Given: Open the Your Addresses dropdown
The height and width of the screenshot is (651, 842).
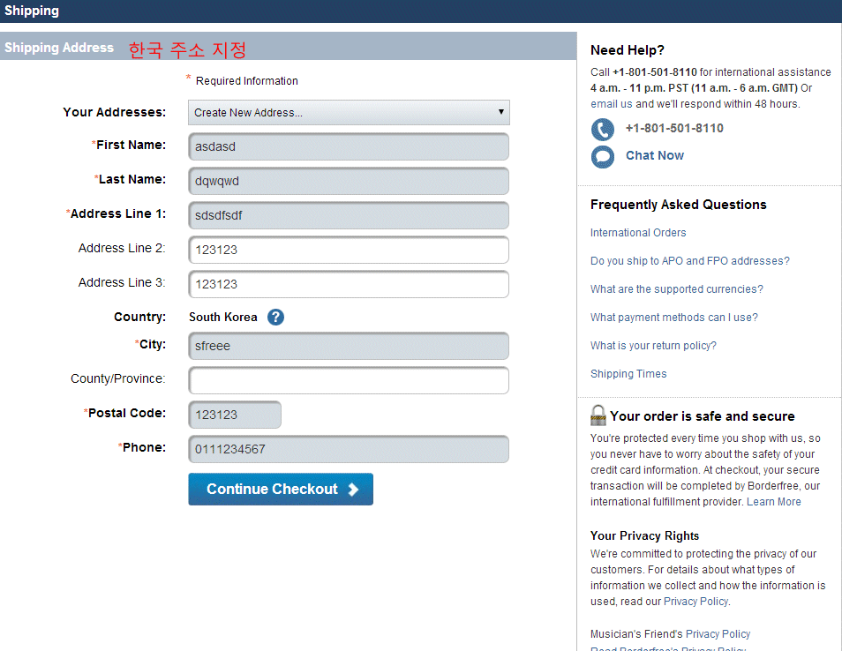Looking at the screenshot, I should (x=349, y=112).
